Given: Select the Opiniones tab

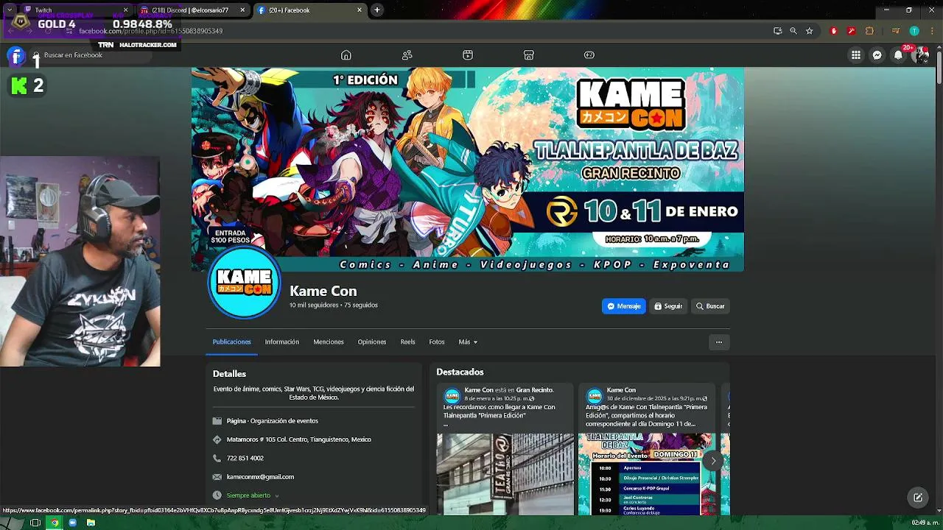Looking at the screenshot, I should click(x=372, y=342).
